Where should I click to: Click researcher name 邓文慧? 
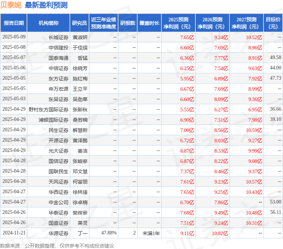click(80, 172)
